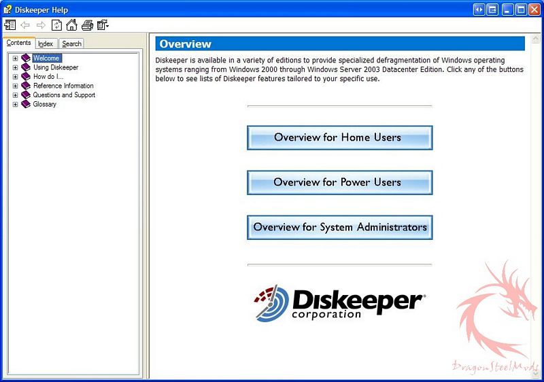This screenshot has height=382, width=544.
Task: Open Overview for Home Users
Action: click(339, 137)
